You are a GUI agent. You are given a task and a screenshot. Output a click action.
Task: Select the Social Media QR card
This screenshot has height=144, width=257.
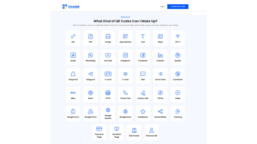coord(160,113)
